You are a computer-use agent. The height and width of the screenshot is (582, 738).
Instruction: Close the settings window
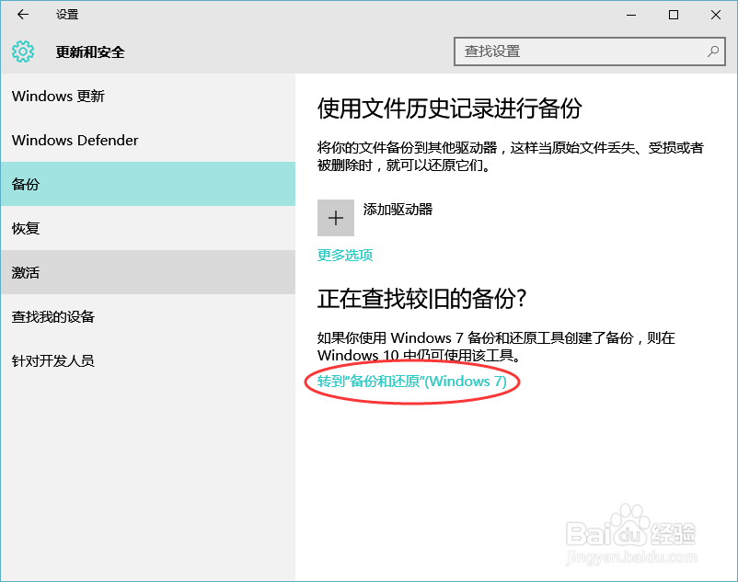pos(716,15)
